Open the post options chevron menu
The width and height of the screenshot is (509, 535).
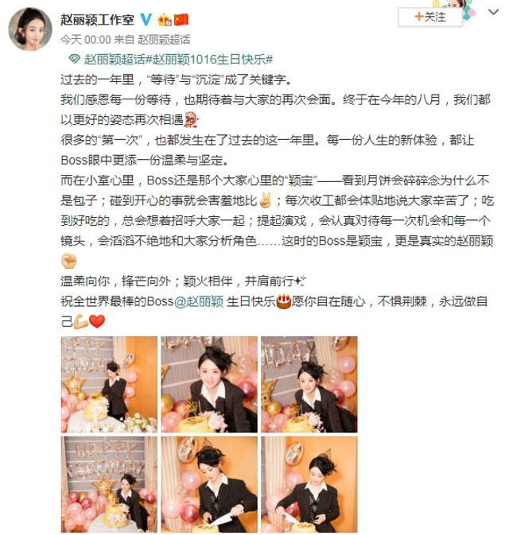pyautogui.click(x=493, y=12)
